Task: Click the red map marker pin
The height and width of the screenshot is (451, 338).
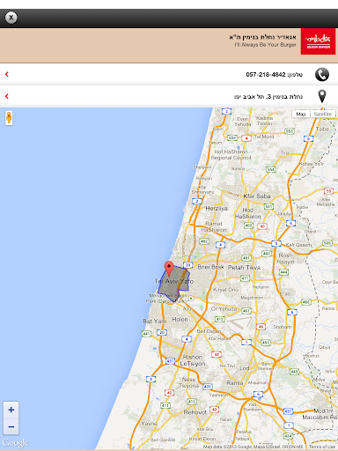Action: 169,269
